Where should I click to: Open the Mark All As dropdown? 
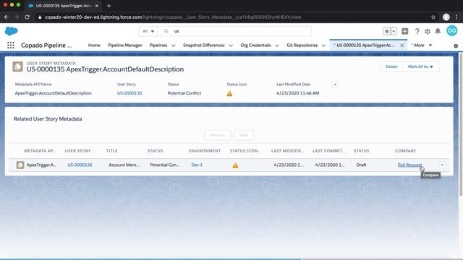[x=420, y=66]
